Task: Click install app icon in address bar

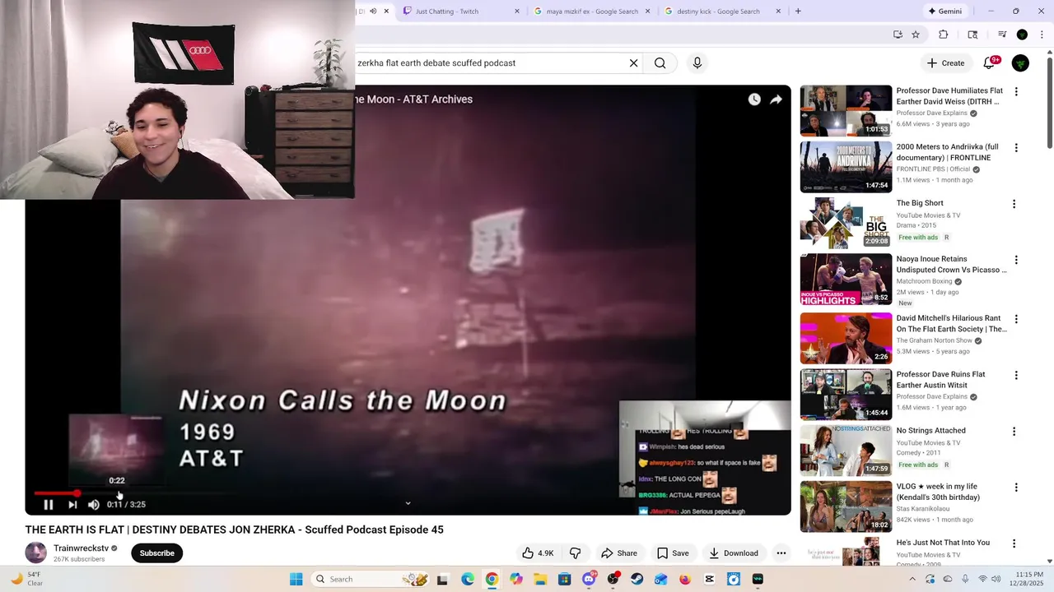Action: pyautogui.click(x=898, y=35)
